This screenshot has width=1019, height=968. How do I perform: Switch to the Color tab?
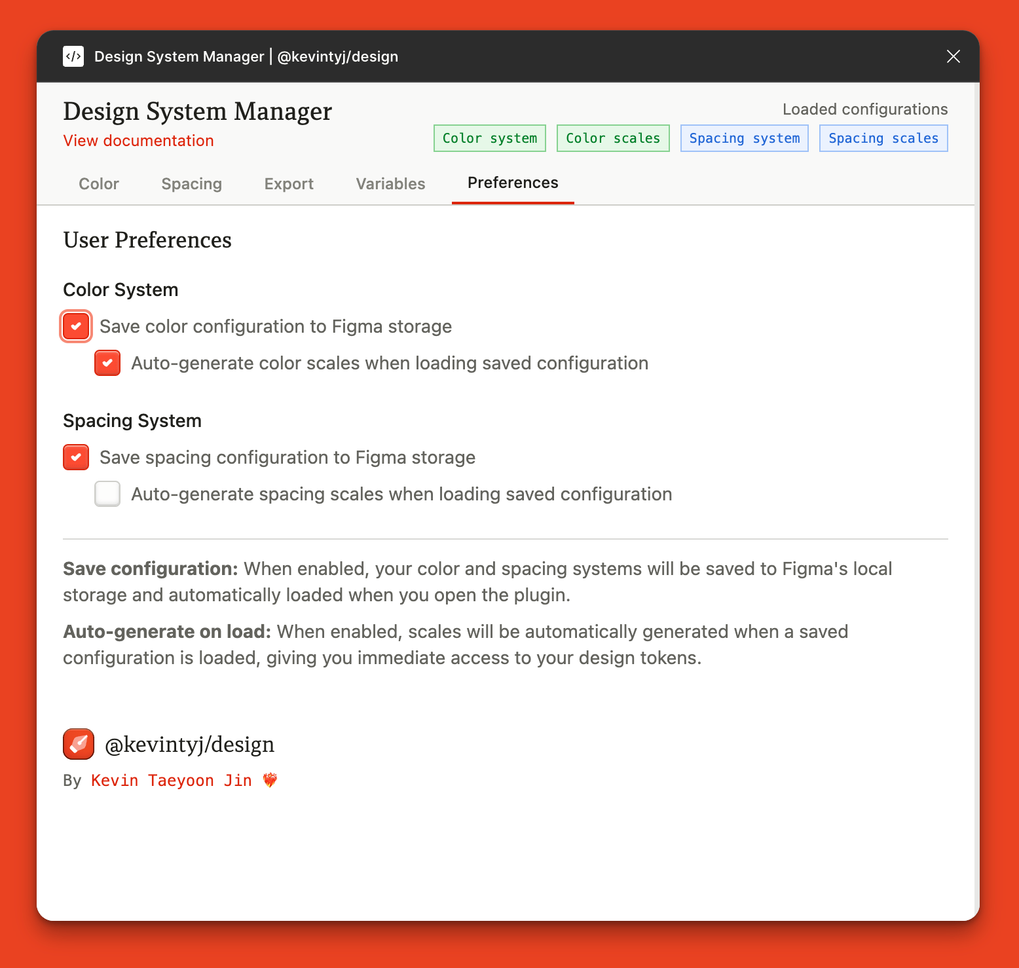pyautogui.click(x=99, y=184)
